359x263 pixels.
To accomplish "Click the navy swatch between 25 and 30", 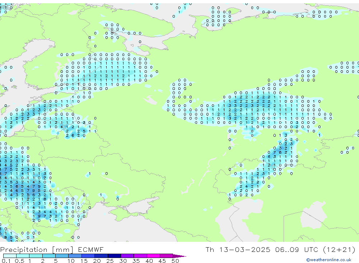I will (x=114, y=256).
